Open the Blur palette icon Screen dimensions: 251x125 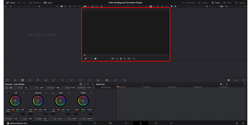98,80
